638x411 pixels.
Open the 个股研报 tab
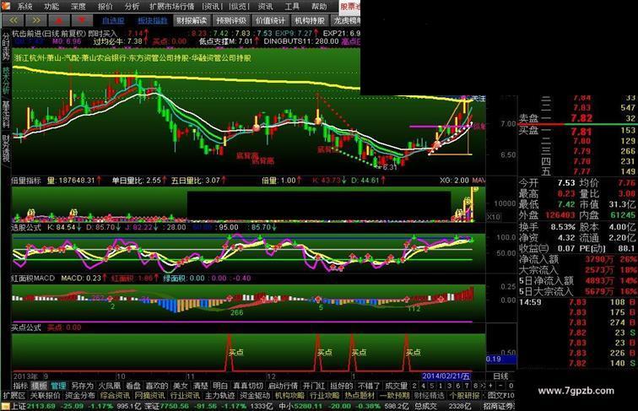pyautogui.click(x=464, y=395)
